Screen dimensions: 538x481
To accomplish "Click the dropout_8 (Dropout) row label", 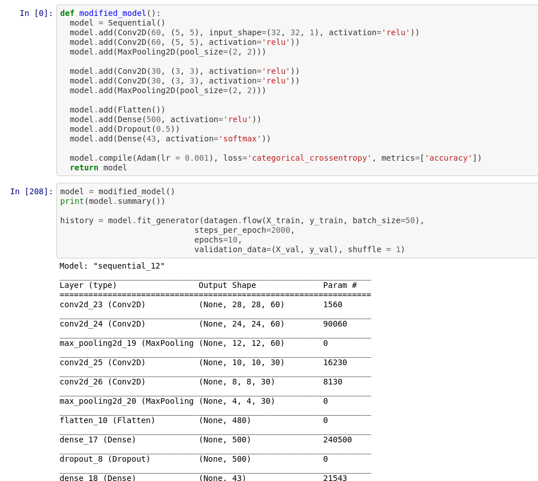I will coord(105,459).
